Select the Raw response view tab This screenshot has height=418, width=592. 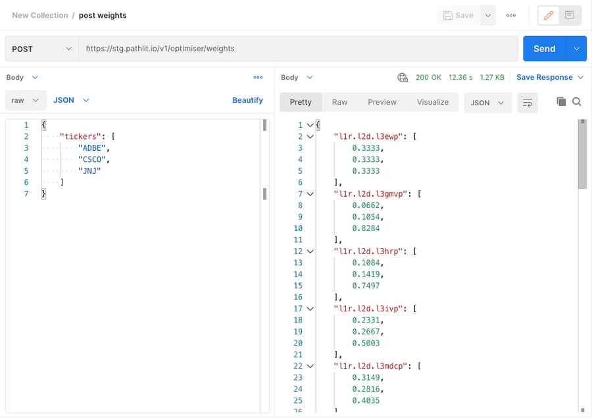point(339,102)
